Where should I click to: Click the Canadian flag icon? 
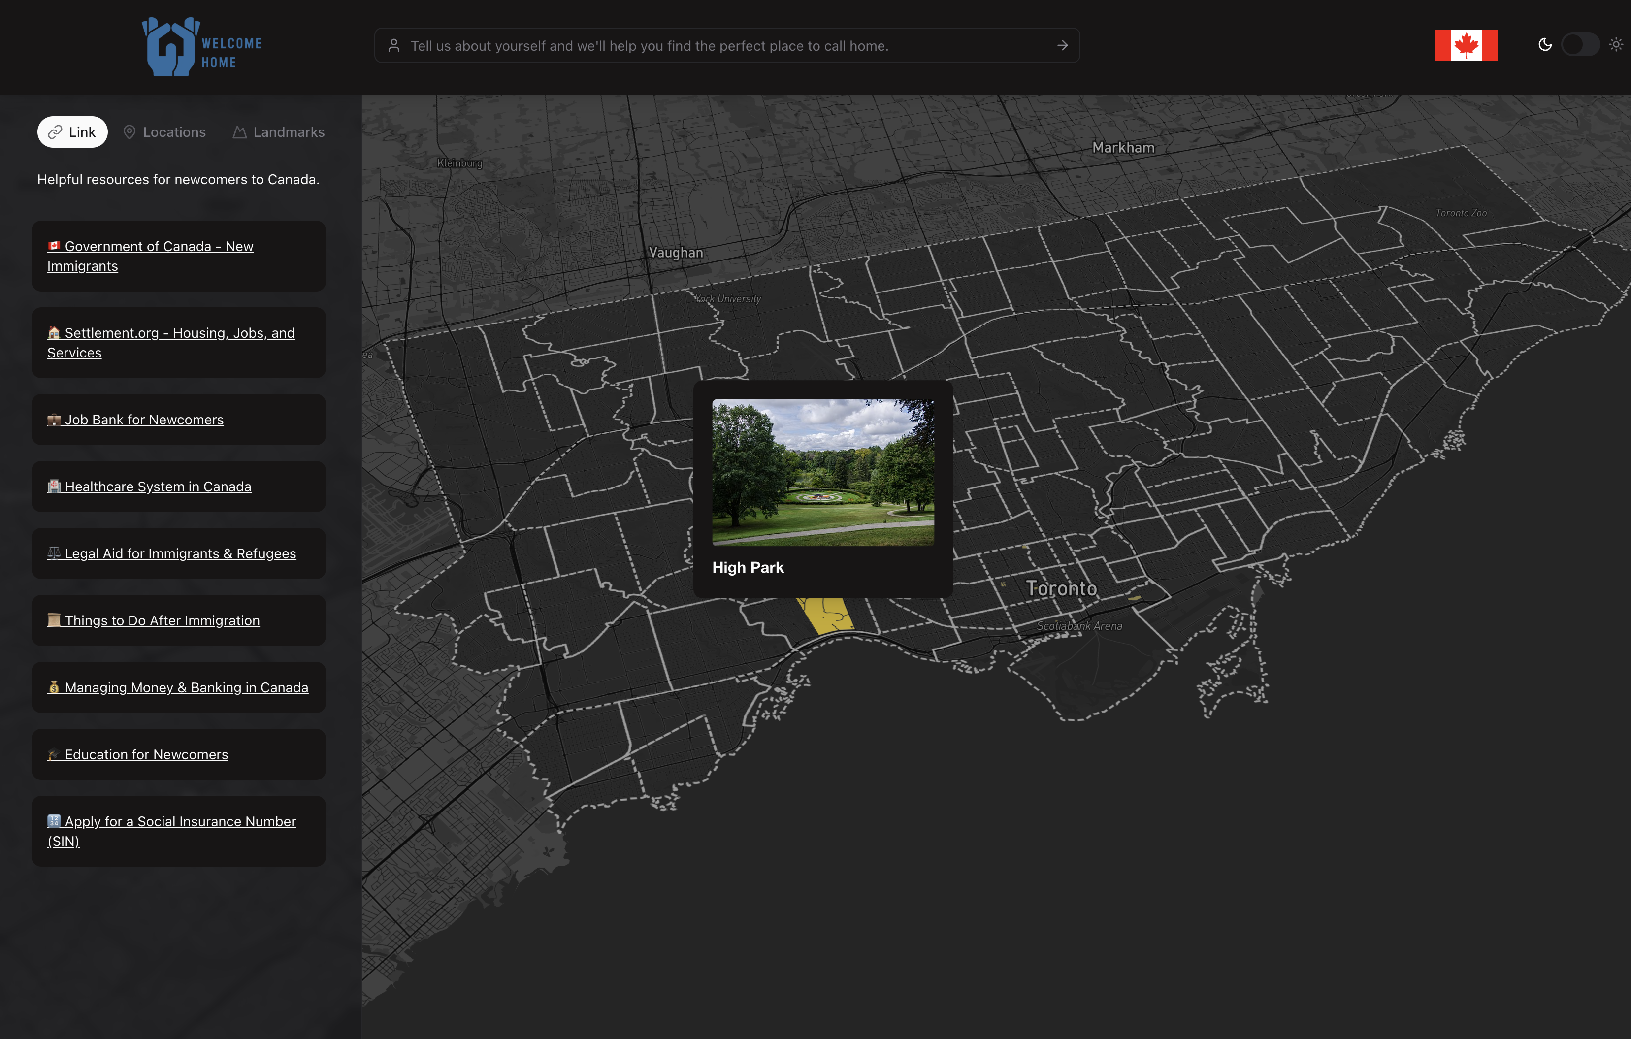[x=1466, y=45]
